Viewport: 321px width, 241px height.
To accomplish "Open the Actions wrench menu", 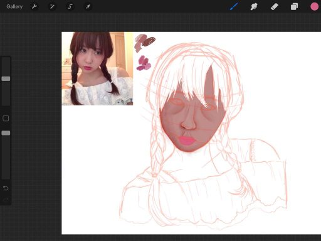I will pyautogui.click(x=34, y=6).
